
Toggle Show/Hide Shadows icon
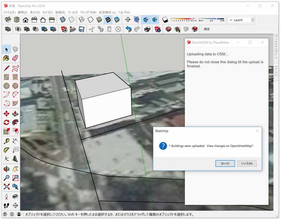165,19
